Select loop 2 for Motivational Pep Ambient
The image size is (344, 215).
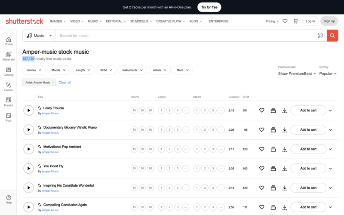tap(169, 149)
